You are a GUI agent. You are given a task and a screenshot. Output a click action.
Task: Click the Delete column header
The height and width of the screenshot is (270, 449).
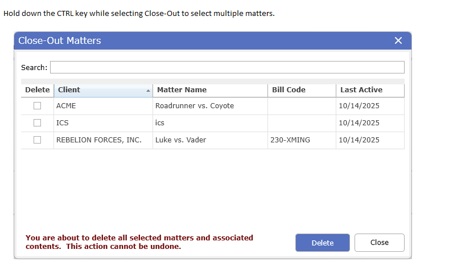tap(38, 90)
